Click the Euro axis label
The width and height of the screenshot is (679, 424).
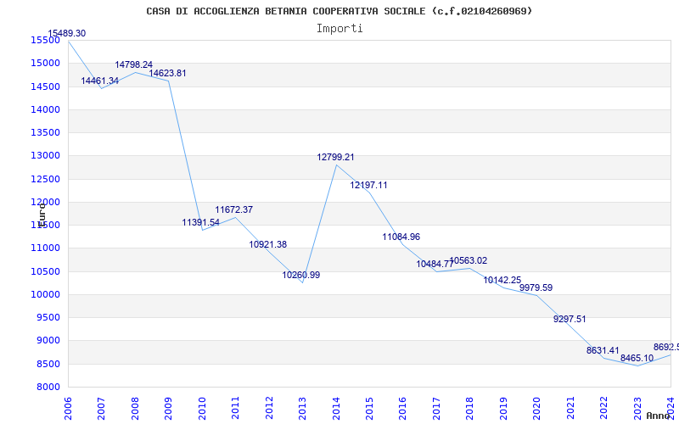click(42, 215)
